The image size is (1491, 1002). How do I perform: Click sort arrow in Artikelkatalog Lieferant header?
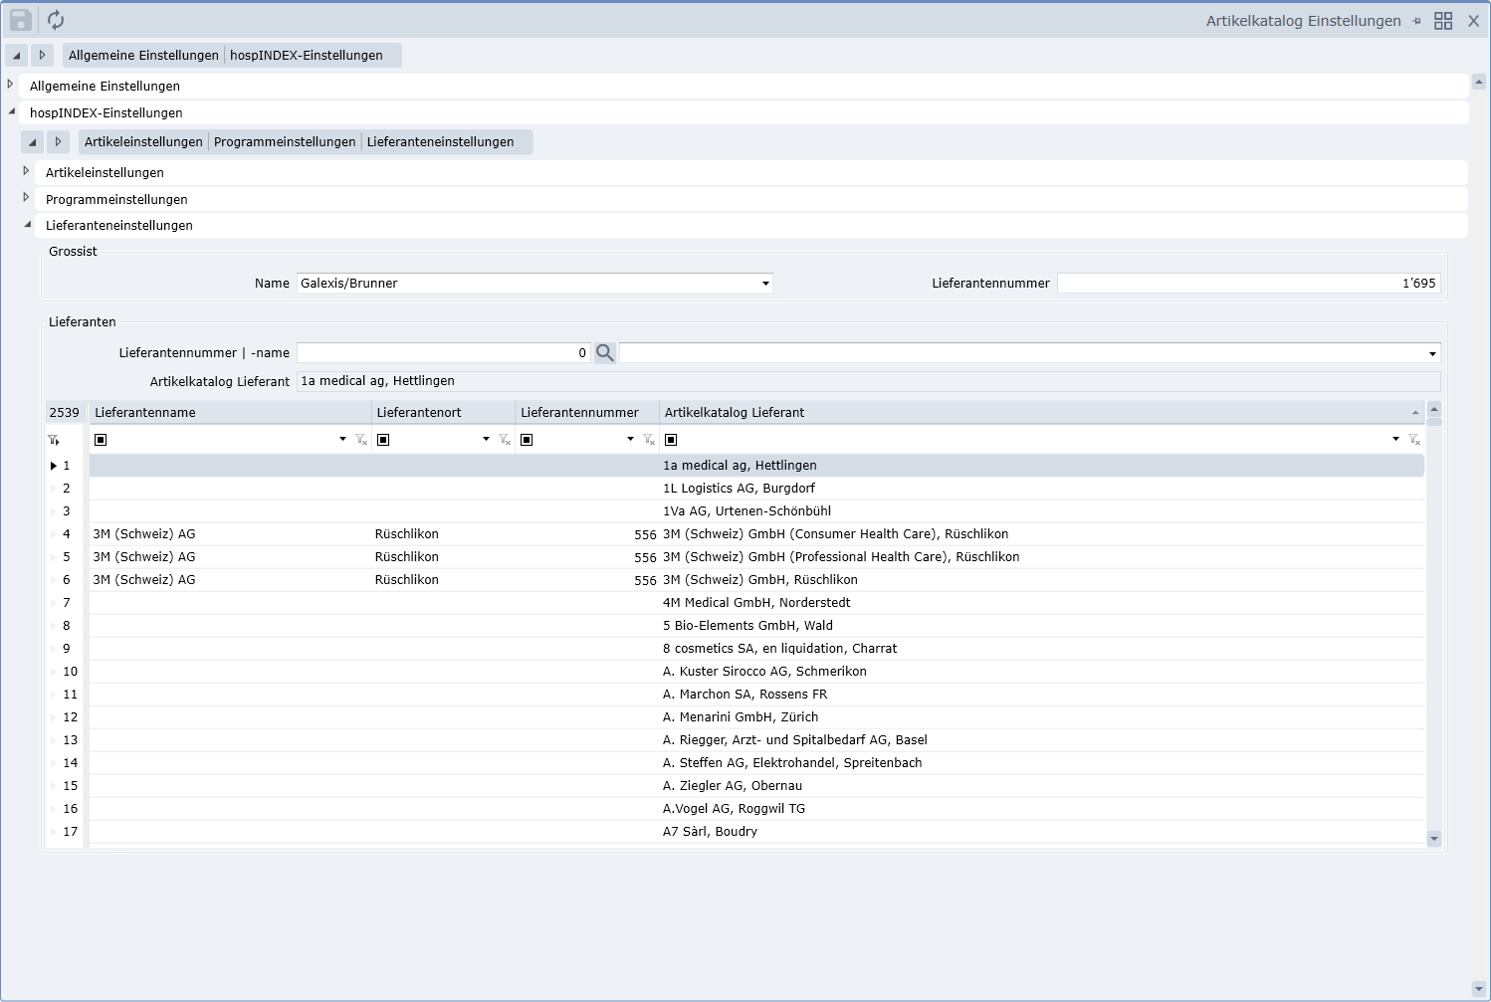1415,413
